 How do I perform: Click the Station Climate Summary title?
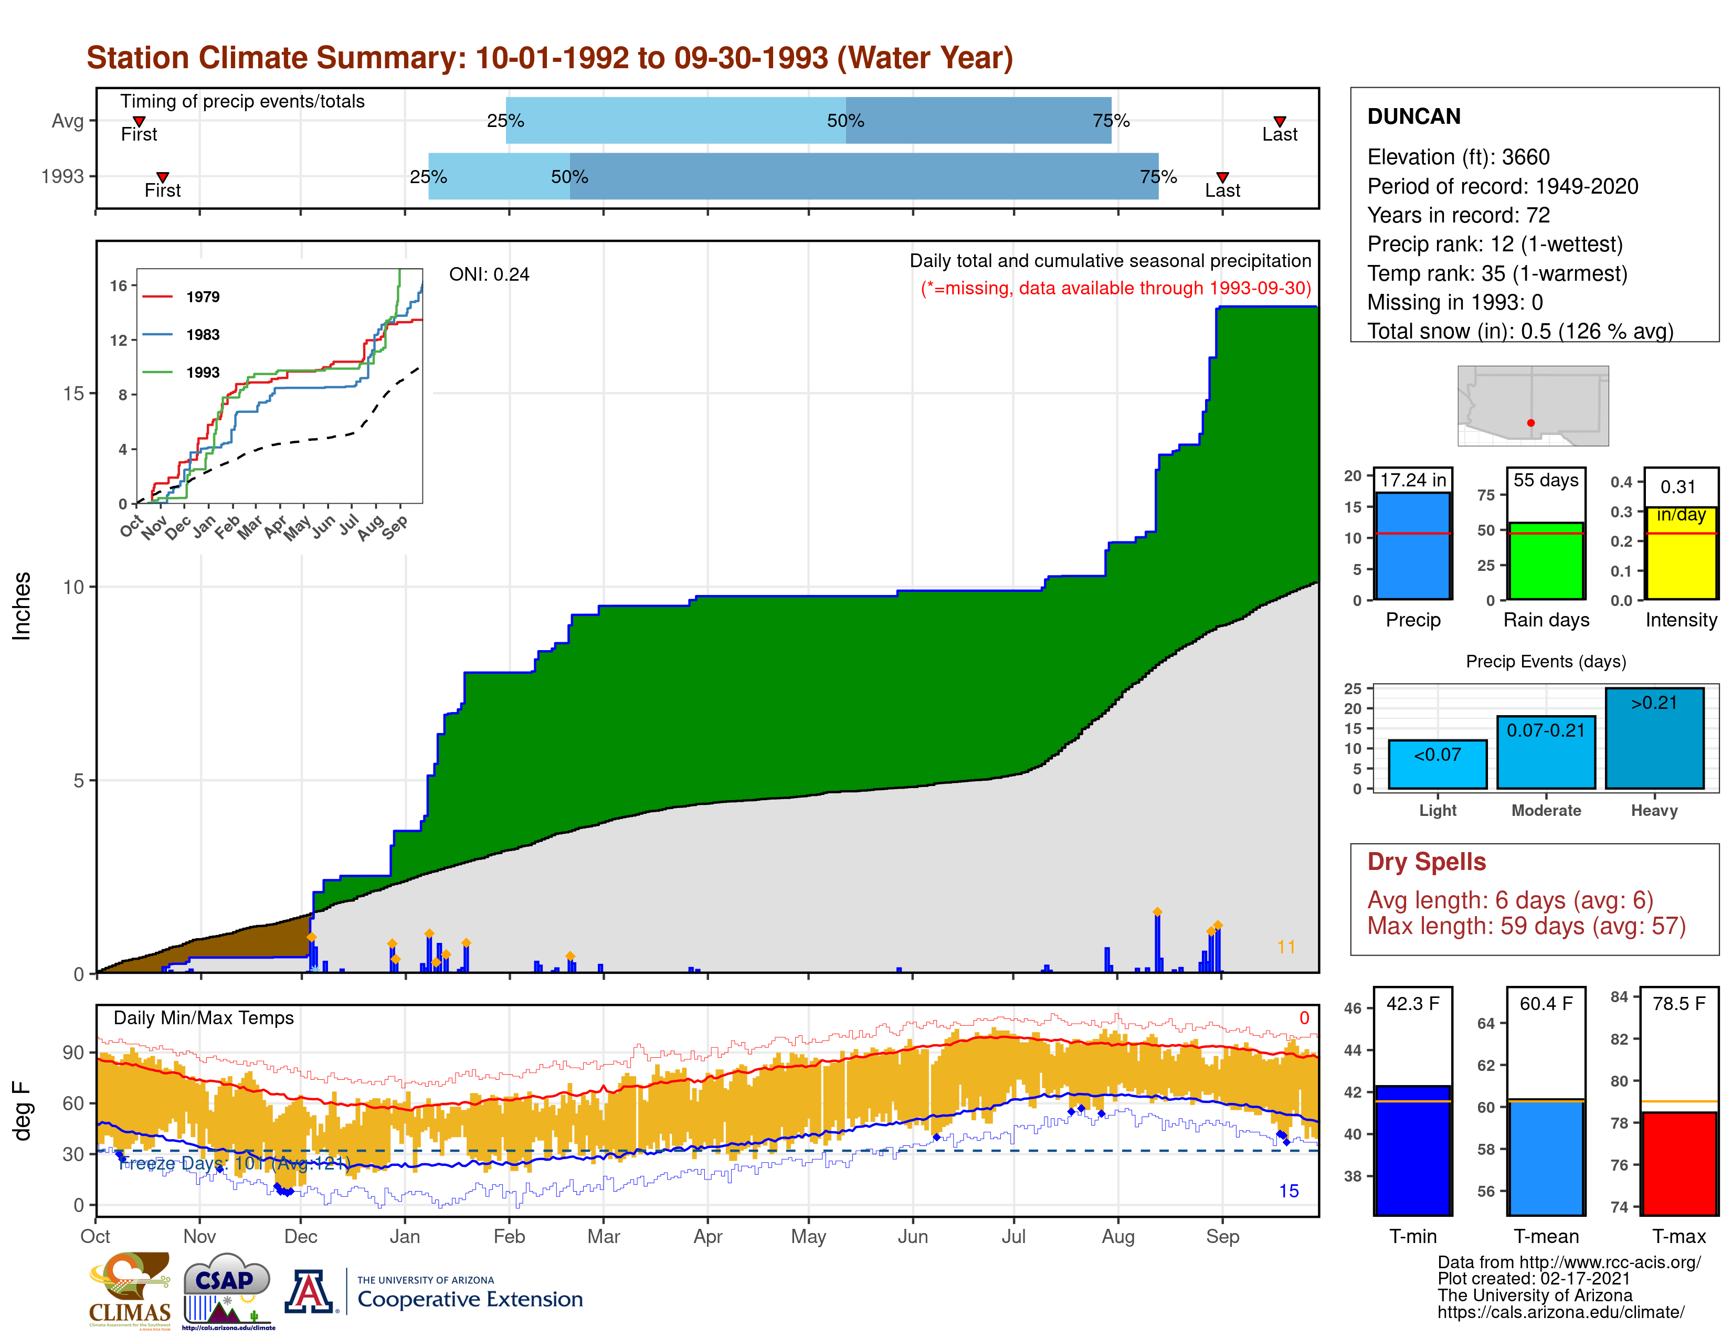click(550, 58)
